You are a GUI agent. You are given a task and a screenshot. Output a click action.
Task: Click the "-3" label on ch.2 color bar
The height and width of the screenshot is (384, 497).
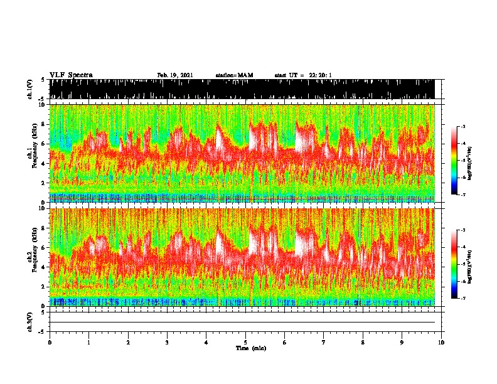coord(463,230)
